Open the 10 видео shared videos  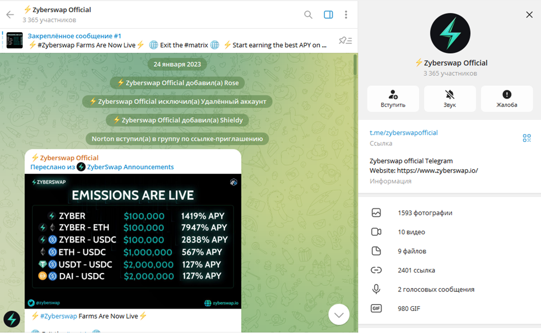pyautogui.click(x=412, y=232)
